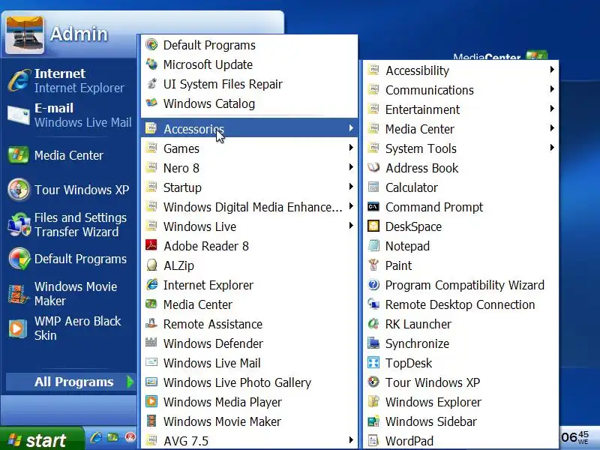Click the Adobe Reader 8 icon
The width and height of the screenshot is (600, 450).
click(x=151, y=246)
